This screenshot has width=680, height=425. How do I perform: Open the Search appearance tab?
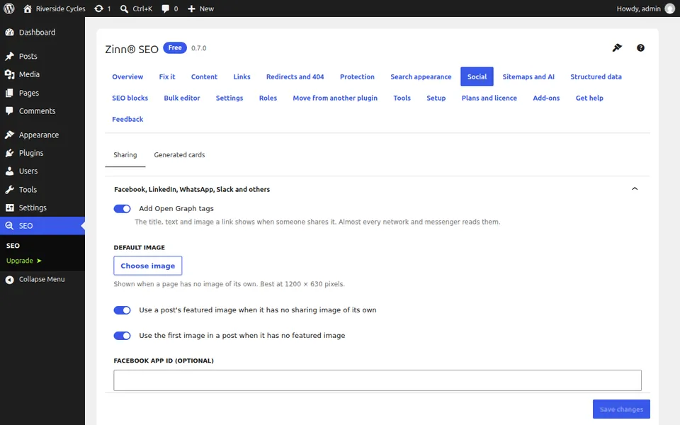[x=421, y=76]
